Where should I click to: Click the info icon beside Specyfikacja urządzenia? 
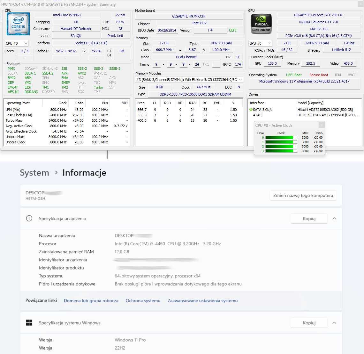pyautogui.click(x=29, y=219)
